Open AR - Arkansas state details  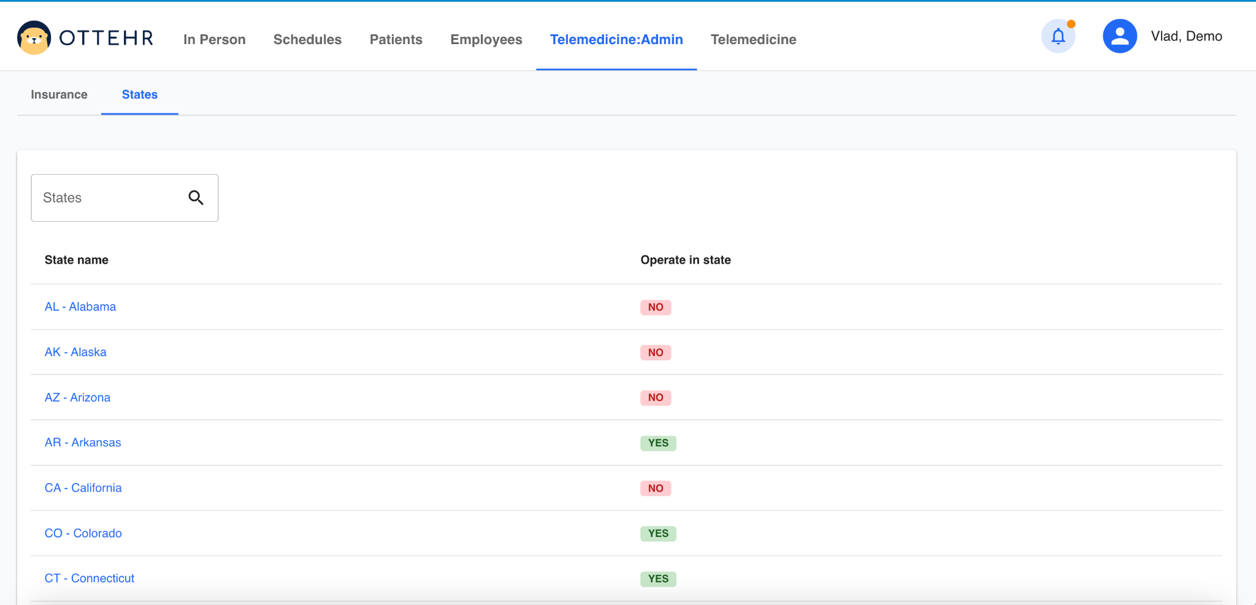pyautogui.click(x=83, y=443)
